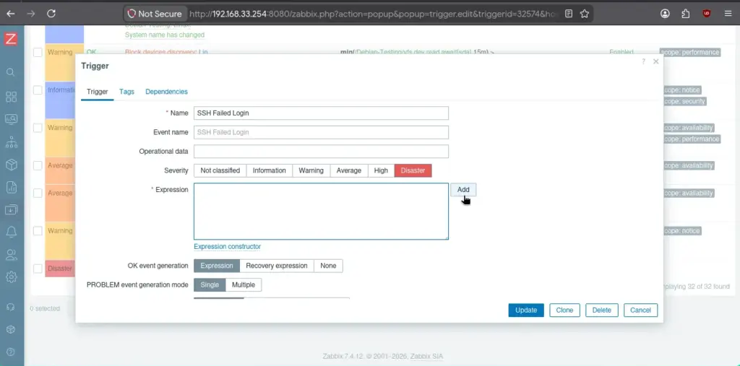Image resolution: width=740 pixels, height=366 pixels.
Task: Set severity to Not classified
Action: [x=220, y=170]
